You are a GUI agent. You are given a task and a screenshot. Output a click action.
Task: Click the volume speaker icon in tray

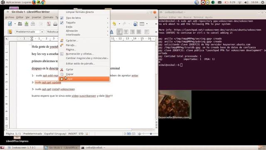click(246, 2)
